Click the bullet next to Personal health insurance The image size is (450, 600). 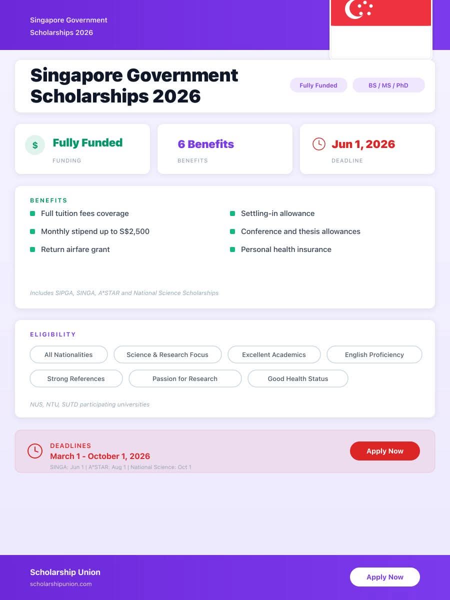(232, 249)
